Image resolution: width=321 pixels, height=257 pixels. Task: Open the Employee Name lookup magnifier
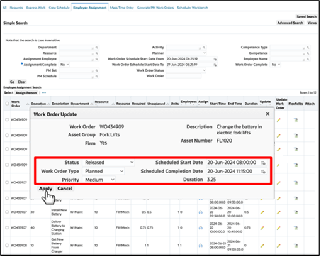(x=308, y=60)
